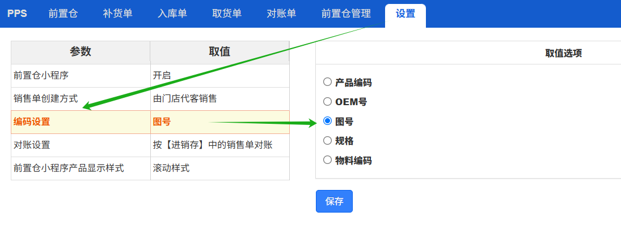Select the 前置仓小程序 parameter row
Viewport: 621px width, 238px height.
[150, 75]
